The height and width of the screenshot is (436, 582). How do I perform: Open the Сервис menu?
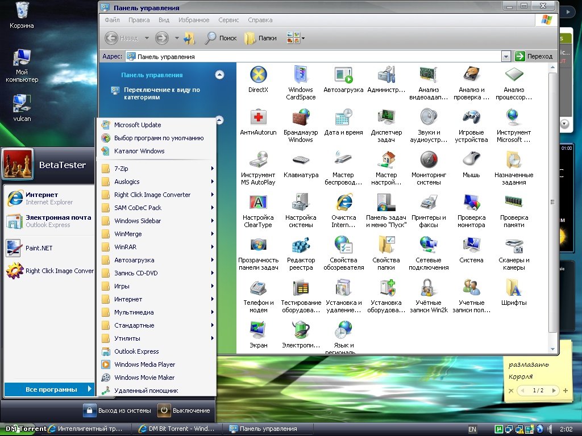tap(228, 20)
